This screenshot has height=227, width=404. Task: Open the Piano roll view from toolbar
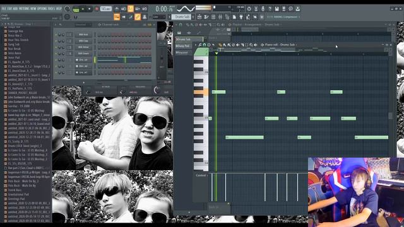click(x=206, y=17)
